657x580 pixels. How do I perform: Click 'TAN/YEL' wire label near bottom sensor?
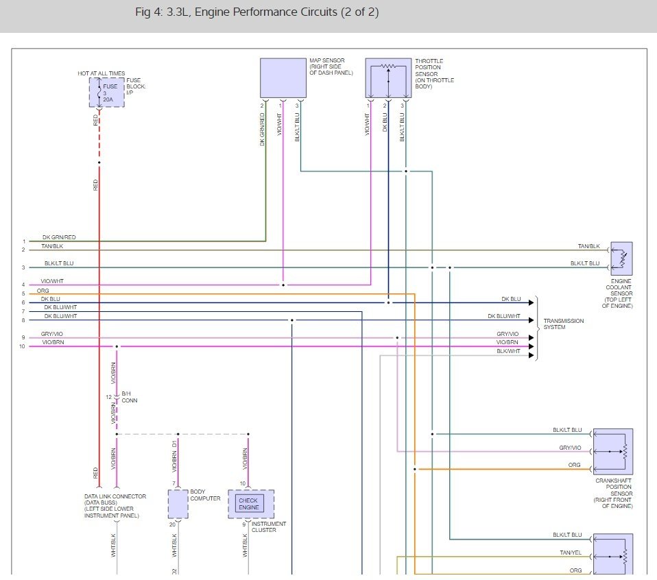point(571,553)
